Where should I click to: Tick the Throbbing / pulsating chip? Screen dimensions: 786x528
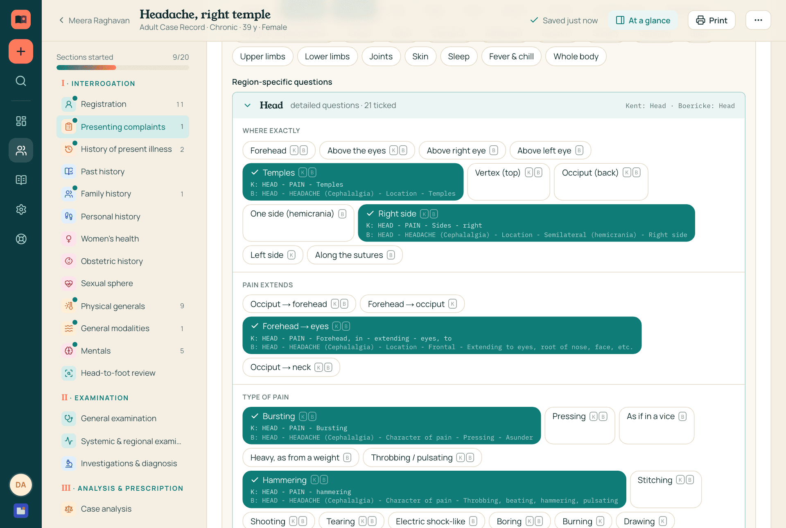(422, 458)
